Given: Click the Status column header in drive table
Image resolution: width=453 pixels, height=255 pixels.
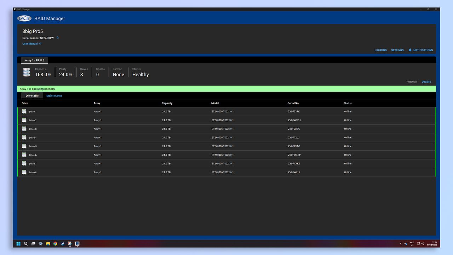Looking at the screenshot, I should click(348, 103).
